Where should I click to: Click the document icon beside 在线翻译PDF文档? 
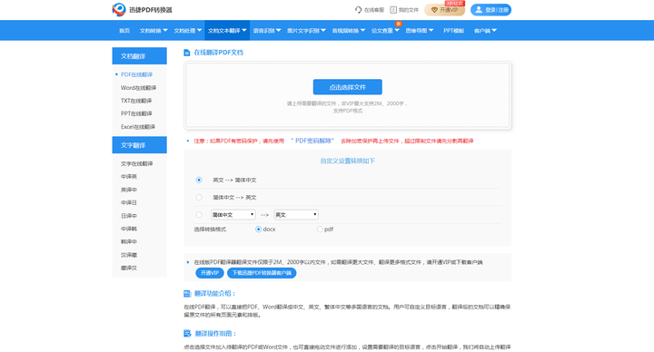(187, 53)
